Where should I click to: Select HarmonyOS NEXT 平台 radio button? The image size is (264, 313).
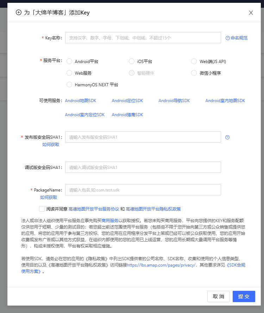point(69,84)
